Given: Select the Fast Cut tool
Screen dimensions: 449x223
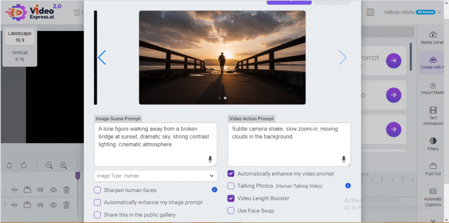Looking at the screenshot, I should (433, 169).
